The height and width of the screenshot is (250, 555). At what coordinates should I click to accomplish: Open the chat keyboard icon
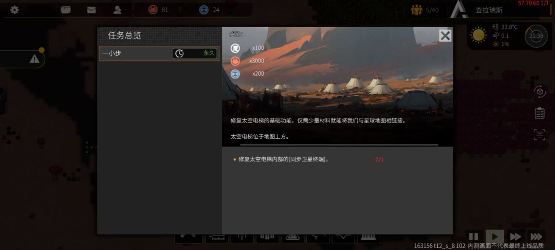(x=65, y=10)
